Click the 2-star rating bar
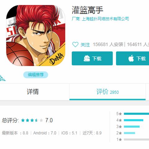Image resolution: width=149 pixels, height=149 pixels. point(129,133)
